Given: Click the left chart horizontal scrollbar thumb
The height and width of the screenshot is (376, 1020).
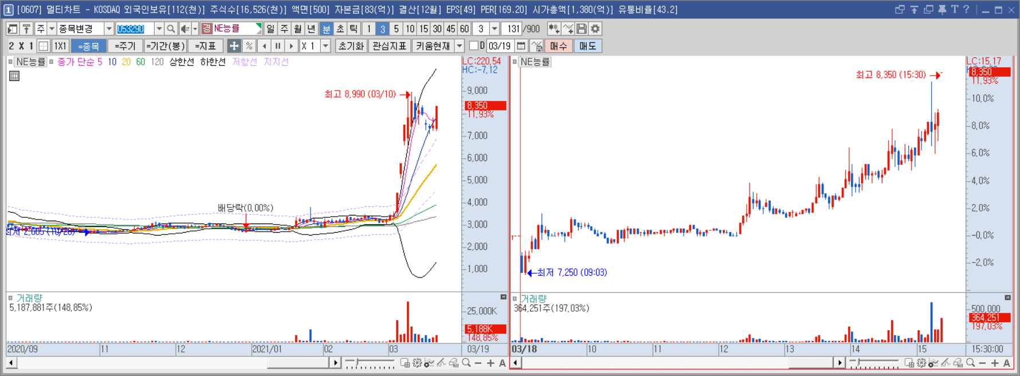Looking at the screenshot, I should (x=299, y=363).
